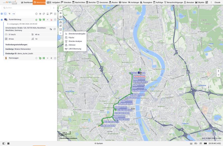This screenshot has height=146, width=223.
Task: Click the location share icon beside address
Action: tap(51, 29)
